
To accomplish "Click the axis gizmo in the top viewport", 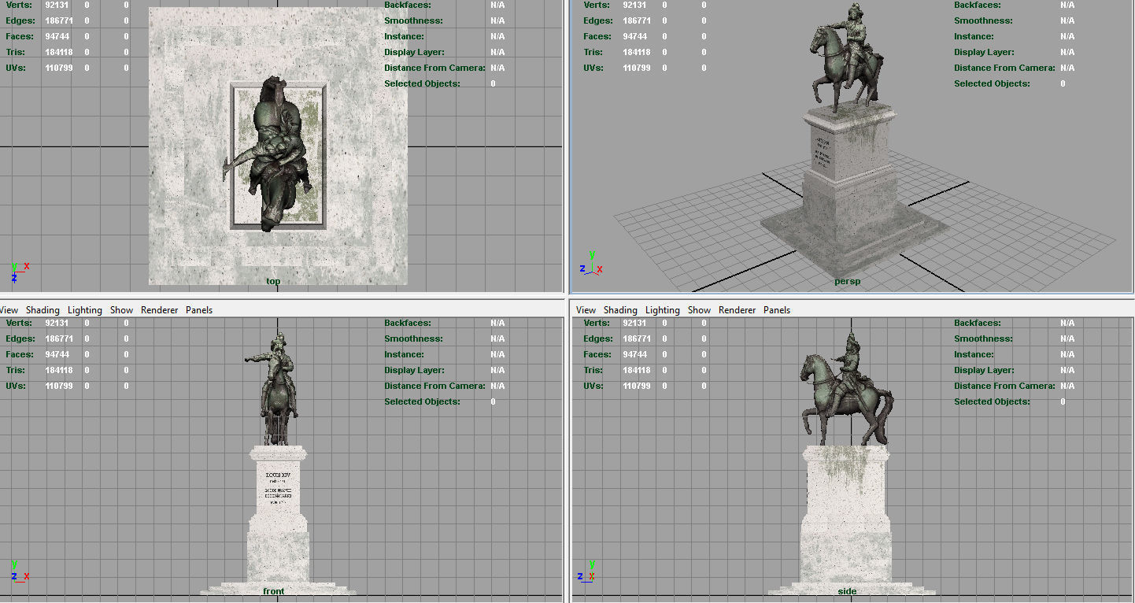I will 20,272.
